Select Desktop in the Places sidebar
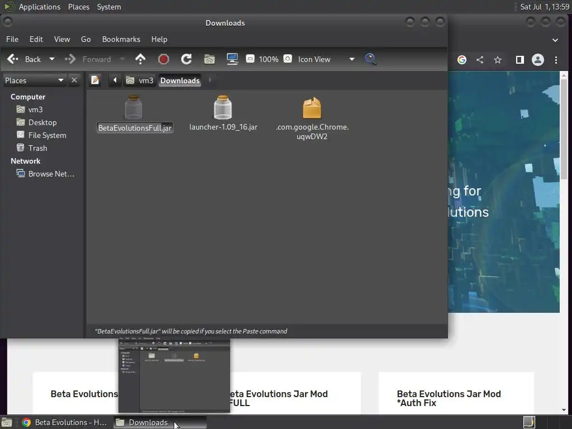Screen dimensions: 572x429 coord(42,122)
